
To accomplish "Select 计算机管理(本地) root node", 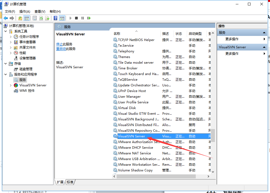I will (x=22, y=26).
